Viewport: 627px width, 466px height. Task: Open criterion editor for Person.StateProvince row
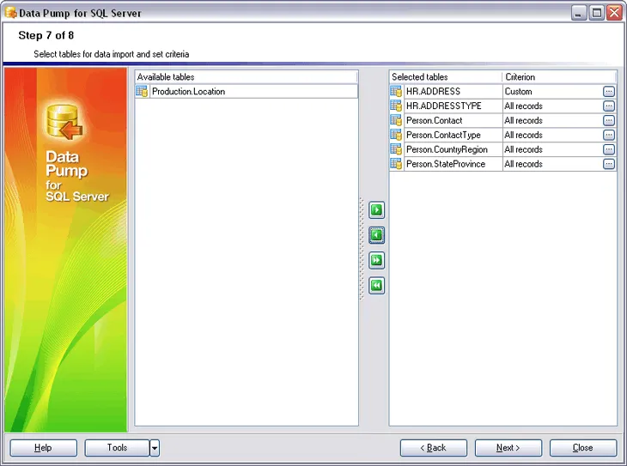(x=609, y=164)
